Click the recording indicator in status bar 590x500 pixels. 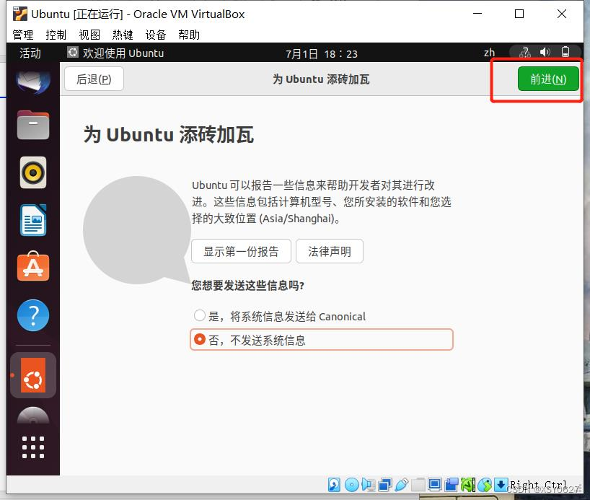(451, 485)
